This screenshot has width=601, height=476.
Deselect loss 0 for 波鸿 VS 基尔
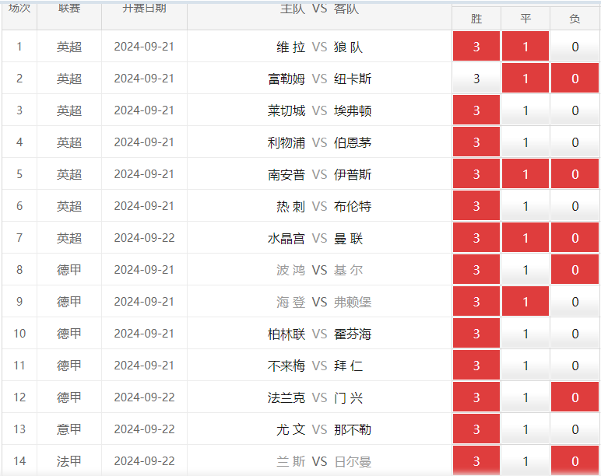point(575,270)
